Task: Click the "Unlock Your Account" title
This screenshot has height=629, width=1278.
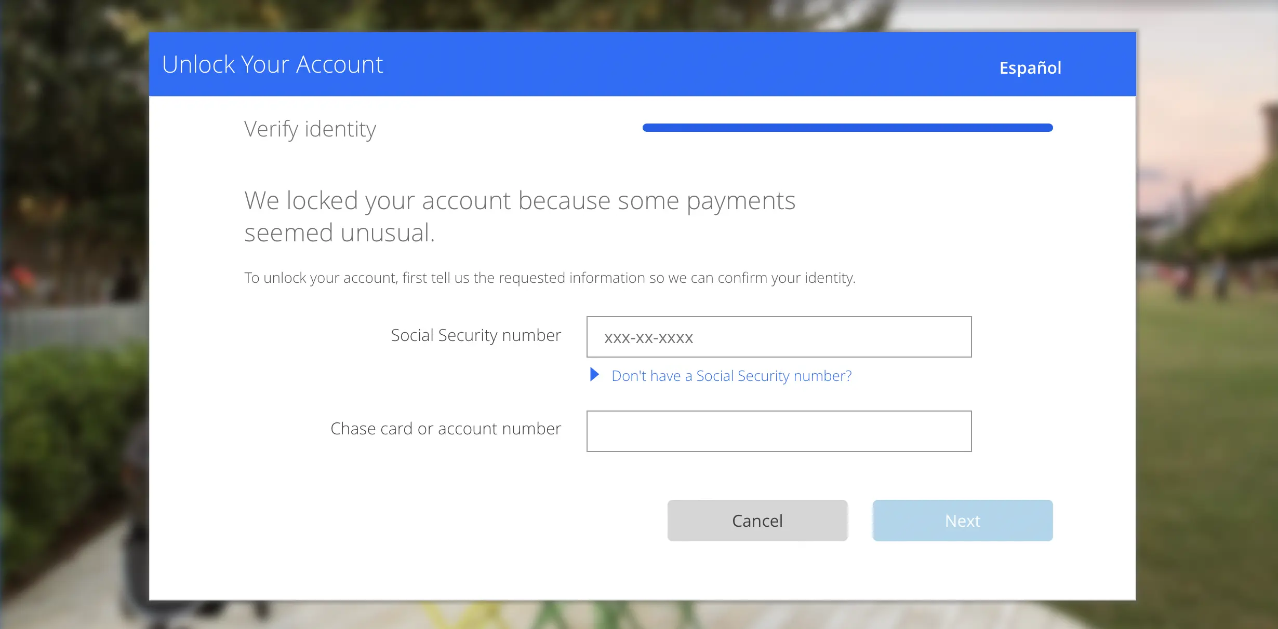Action: click(x=272, y=65)
